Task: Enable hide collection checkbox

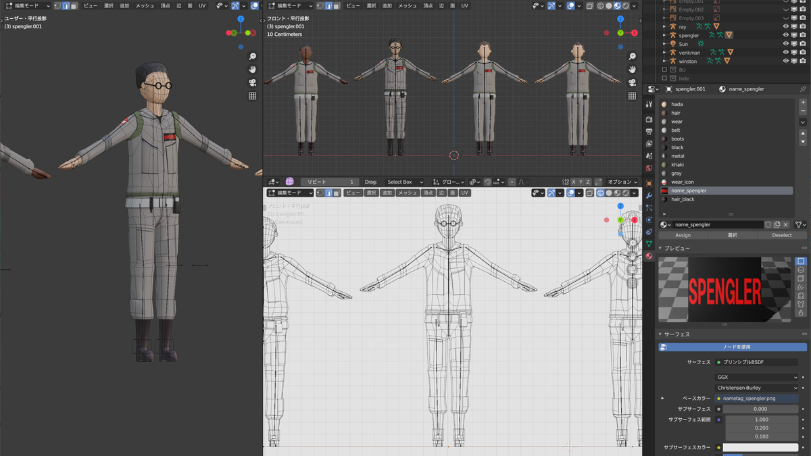Action: 664,78
